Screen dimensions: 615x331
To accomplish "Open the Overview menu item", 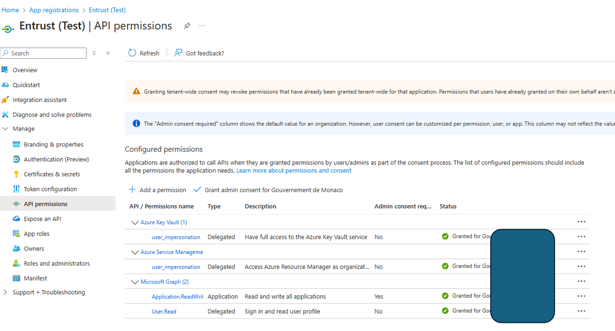I will click(x=25, y=70).
